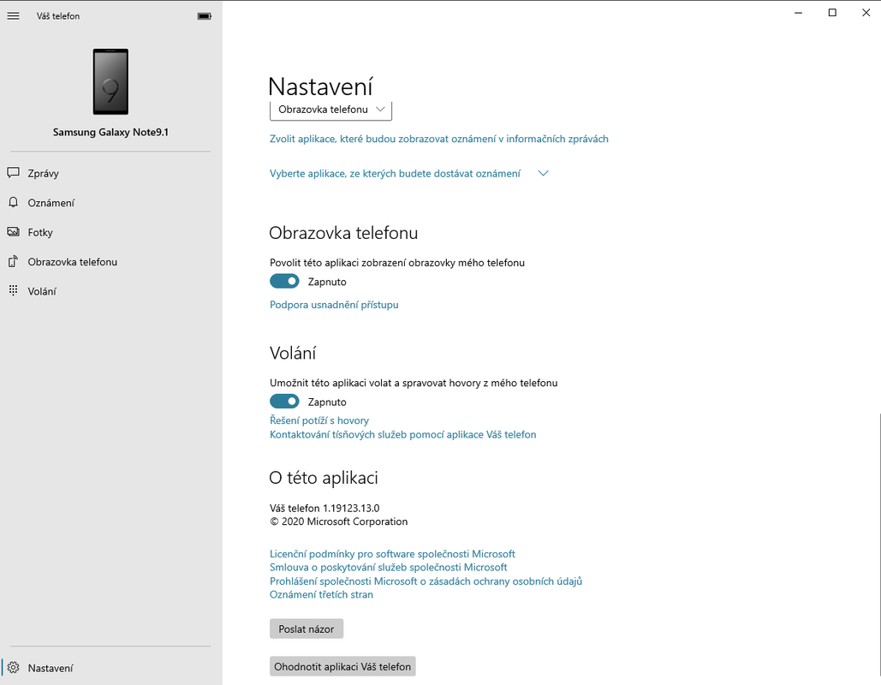Open Oznámení třetích stran link

point(321,594)
